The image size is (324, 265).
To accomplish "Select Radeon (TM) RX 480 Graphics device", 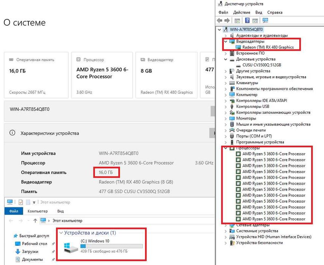I will pyautogui.click(x=268, y=47).
